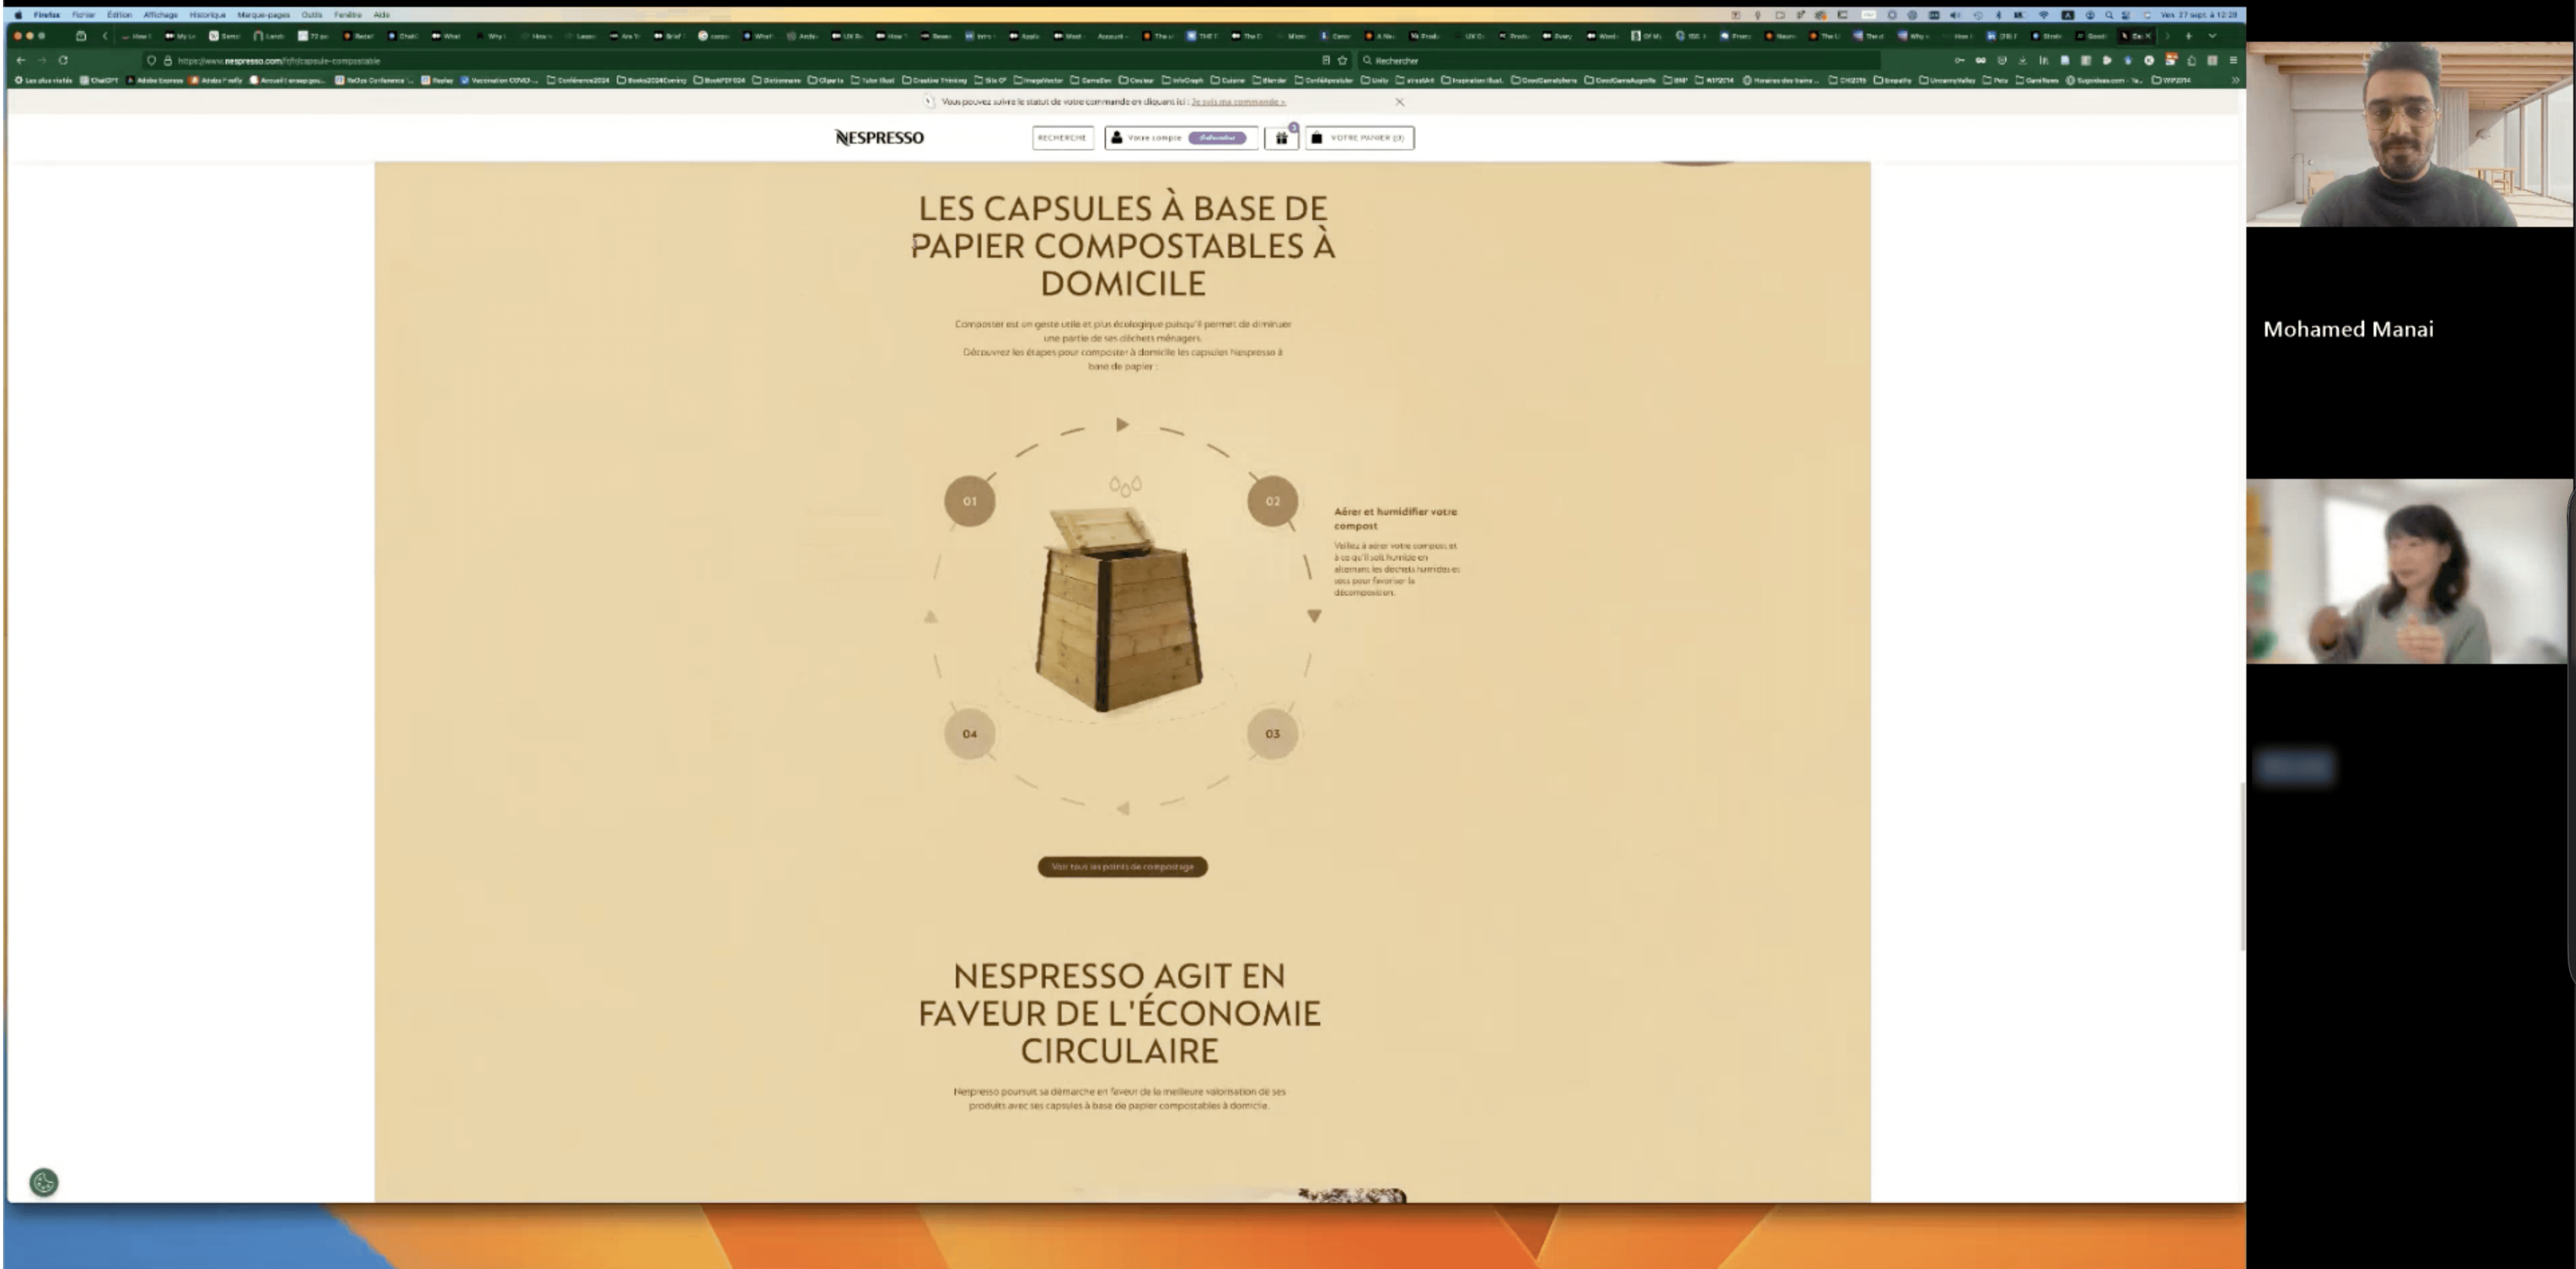Click the browser back arrow
The width and height of the screenshot is (2576, 1269).
click(21, 60)
